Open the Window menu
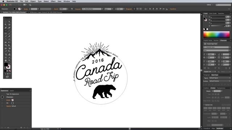The image size is (232, 130). [67, 1]
